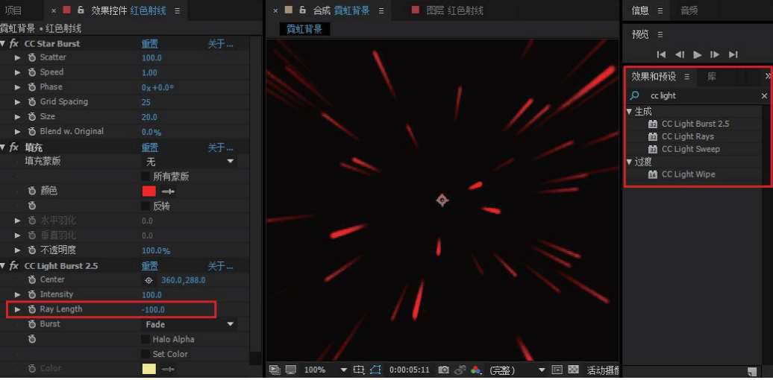Click the snapshot camera icon in viewer
The width and height of the screenshot is (773, 380).
[x=443, y=370]
